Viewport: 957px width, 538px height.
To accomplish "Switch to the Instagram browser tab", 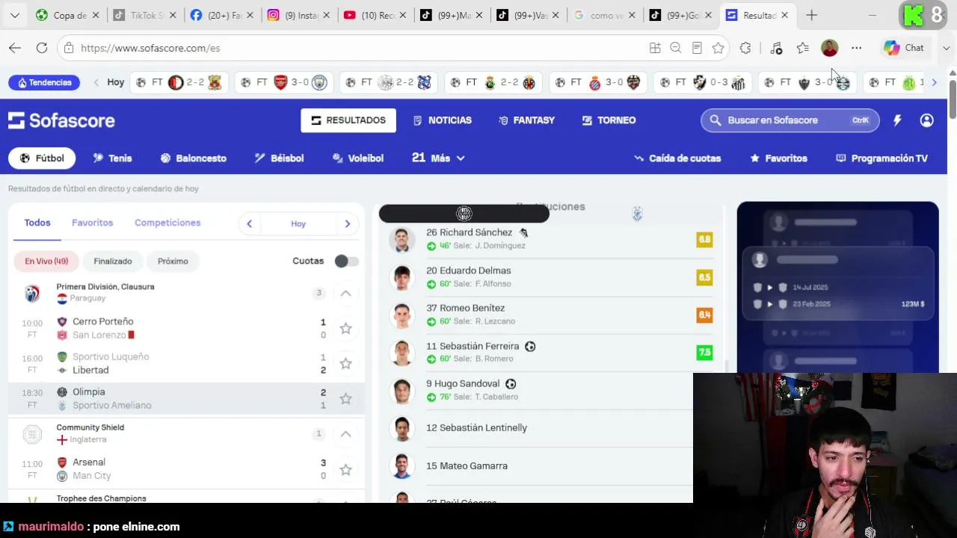I will pyautogui.click(x=298, y=15).
